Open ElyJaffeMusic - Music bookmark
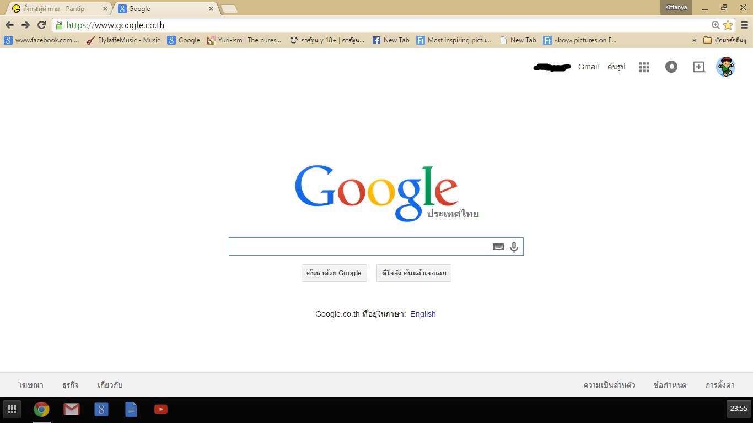Viewport: 753px width, 423px height. point(123,40)
